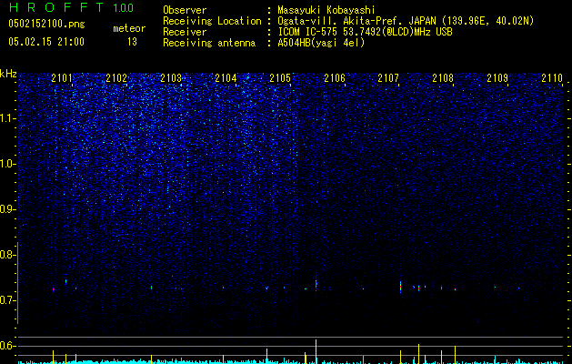Click the meteor count value 13

click(132, 42)
